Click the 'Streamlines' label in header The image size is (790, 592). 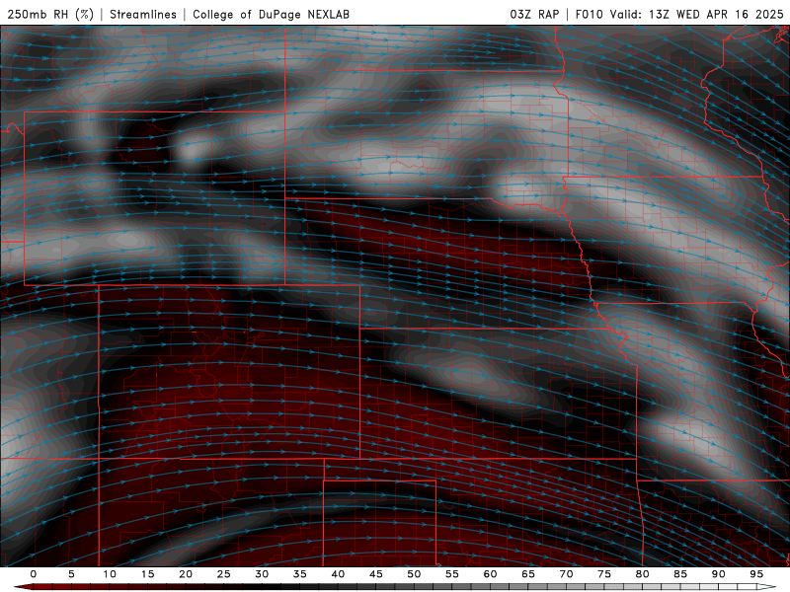click(143, 14)
